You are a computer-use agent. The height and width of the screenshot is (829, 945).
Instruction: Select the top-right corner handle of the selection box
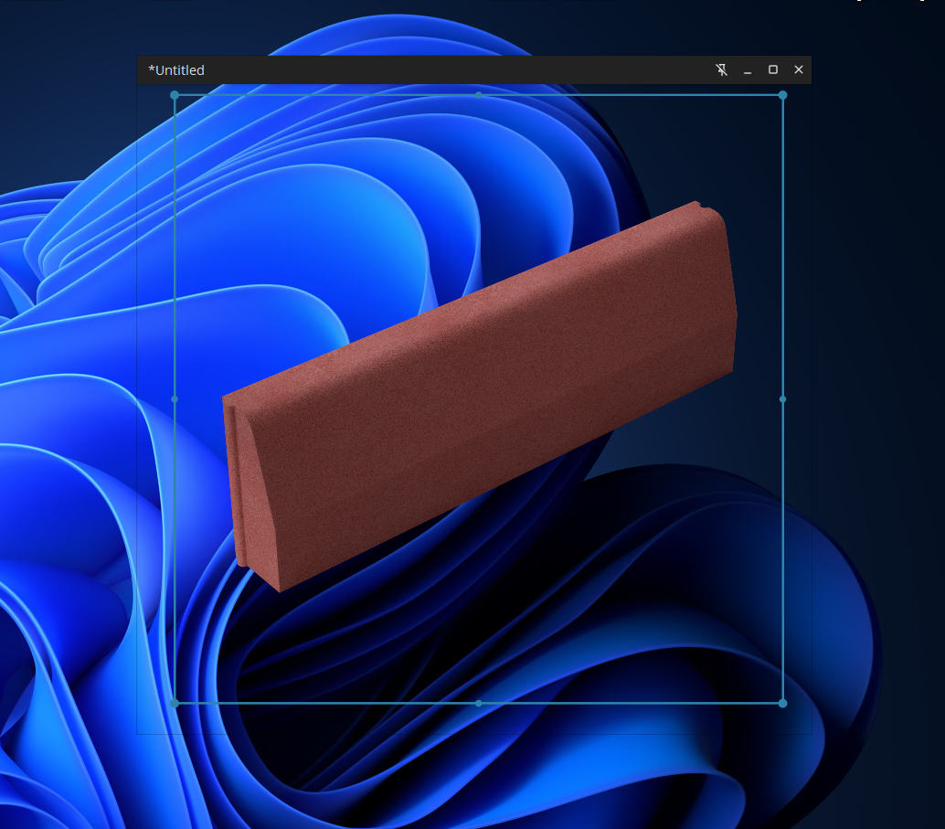click(783, 95)
